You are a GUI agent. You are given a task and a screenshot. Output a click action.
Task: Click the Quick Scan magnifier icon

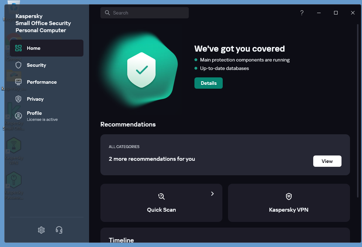pyautogui.click(x=161, y=196)
